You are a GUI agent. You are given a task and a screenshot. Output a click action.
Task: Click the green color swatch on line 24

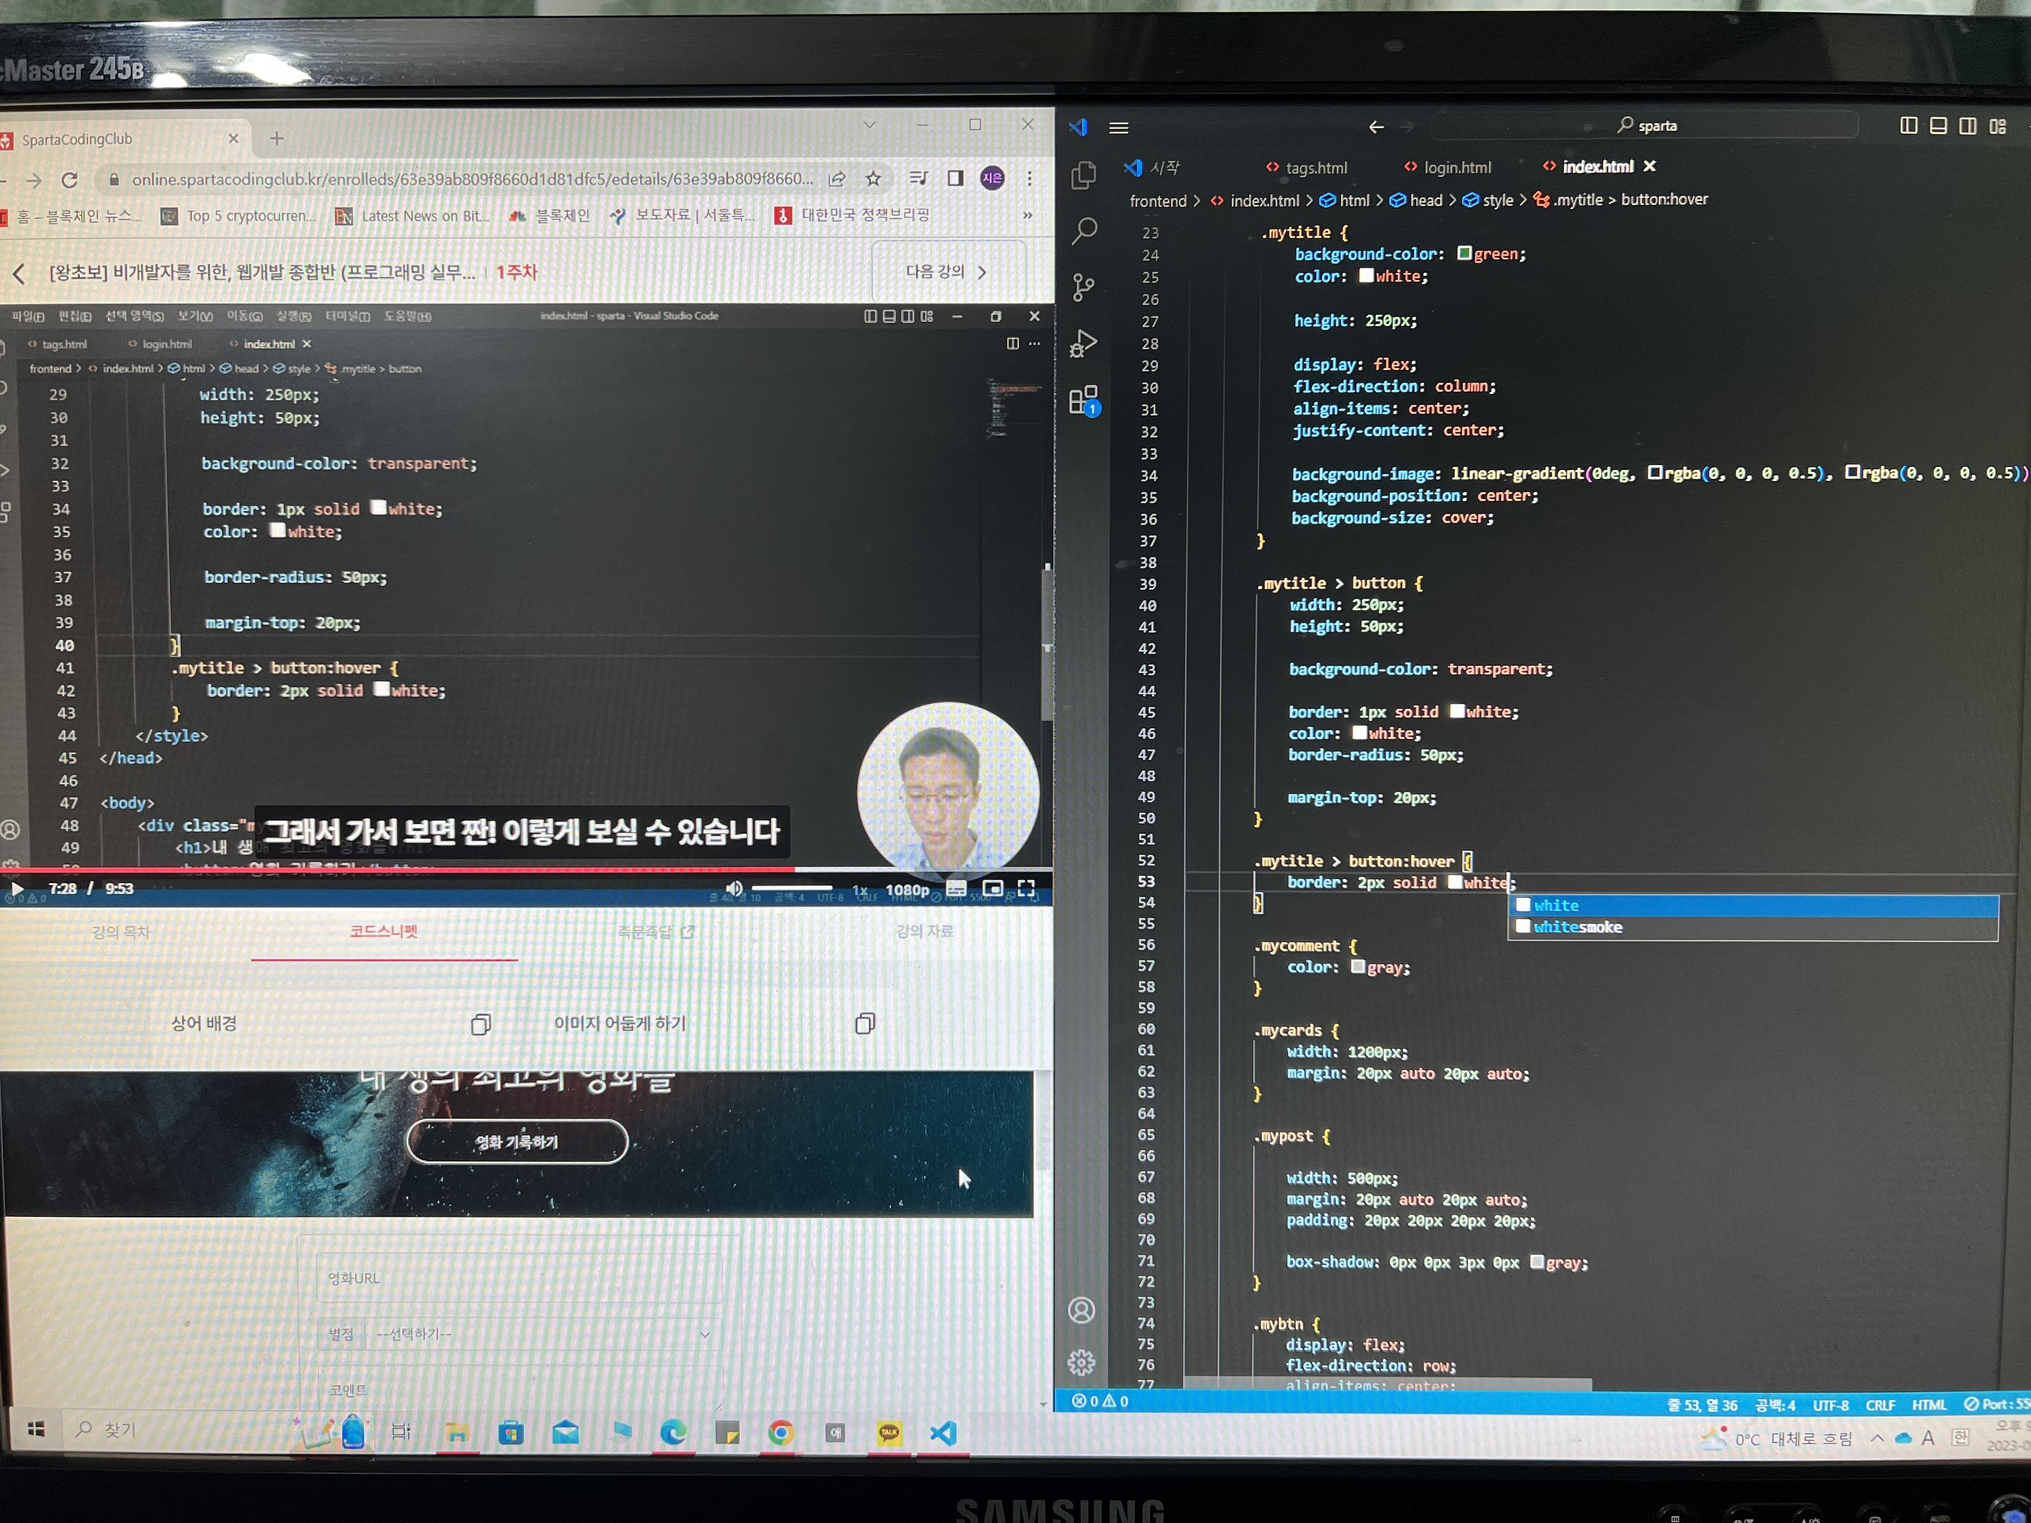pos(1464,252)
